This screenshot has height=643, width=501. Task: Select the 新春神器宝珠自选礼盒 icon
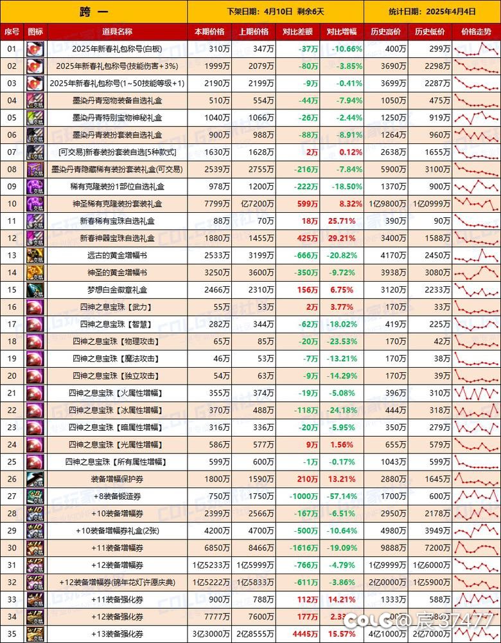point(35,239)
